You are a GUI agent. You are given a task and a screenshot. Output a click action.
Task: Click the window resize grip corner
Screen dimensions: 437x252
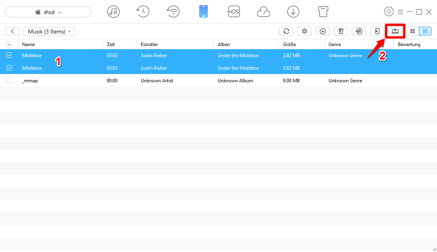(x=435, y=250)
